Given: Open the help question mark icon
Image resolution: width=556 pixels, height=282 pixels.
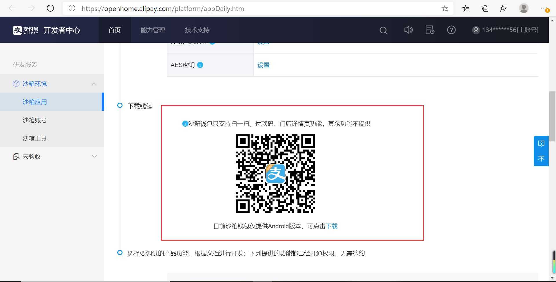Looking at the screenshot, I should [x=451, y=30].
